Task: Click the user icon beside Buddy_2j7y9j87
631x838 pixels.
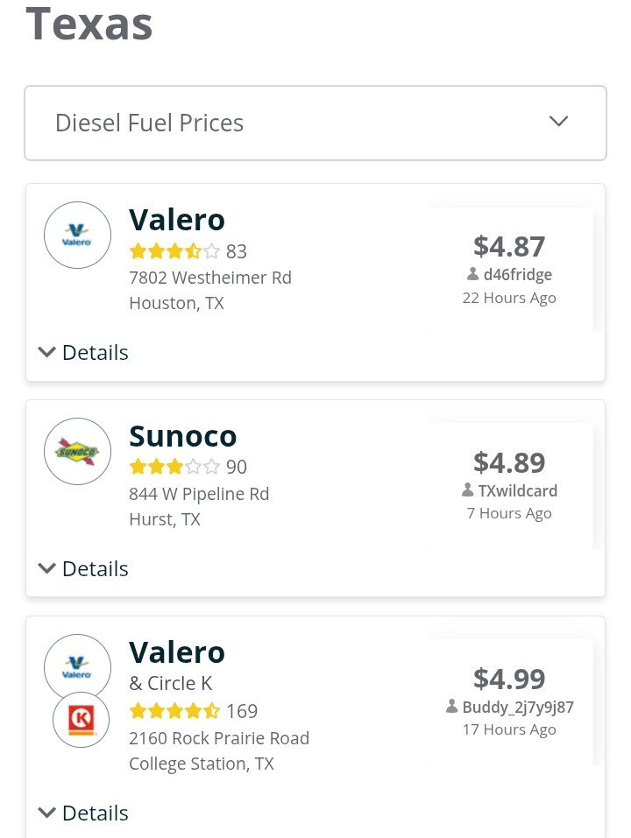Action: [452, 707]
